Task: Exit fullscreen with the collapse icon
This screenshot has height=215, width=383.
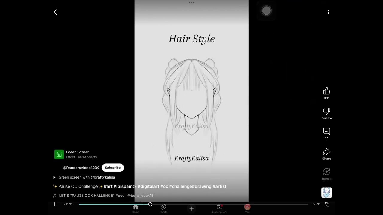Action: (x=327, y=204)
